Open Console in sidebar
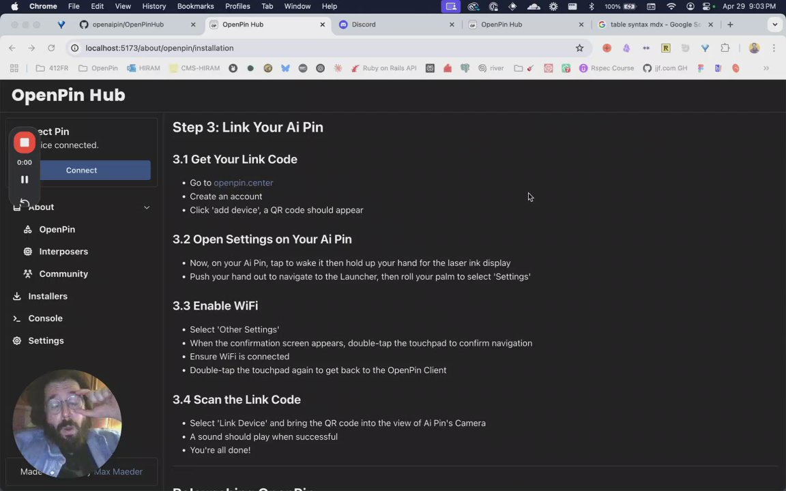The image size is (786, 491). point(45,318)
